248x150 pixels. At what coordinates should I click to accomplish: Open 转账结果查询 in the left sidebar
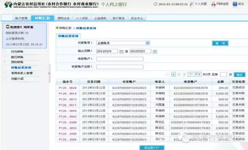21,68
